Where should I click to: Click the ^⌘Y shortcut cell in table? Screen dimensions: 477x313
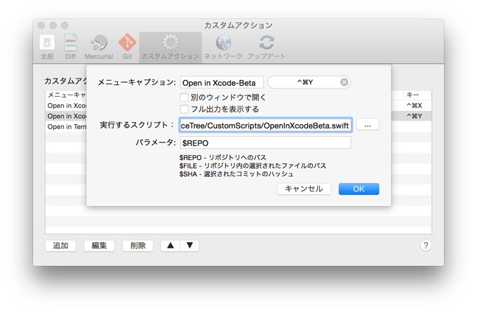(x=415, y=116)
